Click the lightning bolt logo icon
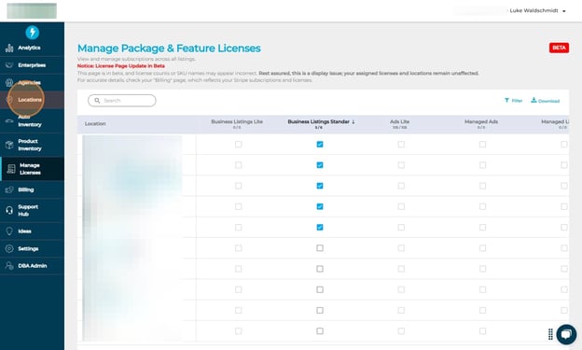Viewport: 582px width, 350px height. coord(33,33)
